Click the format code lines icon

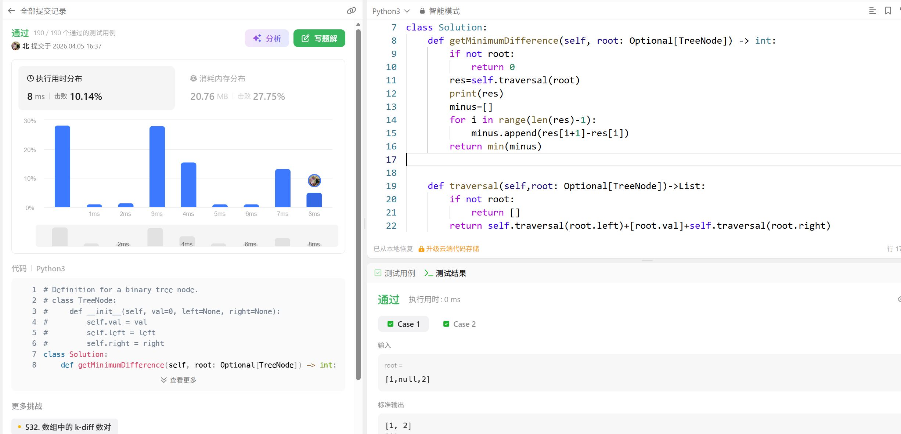pos(872,11)
